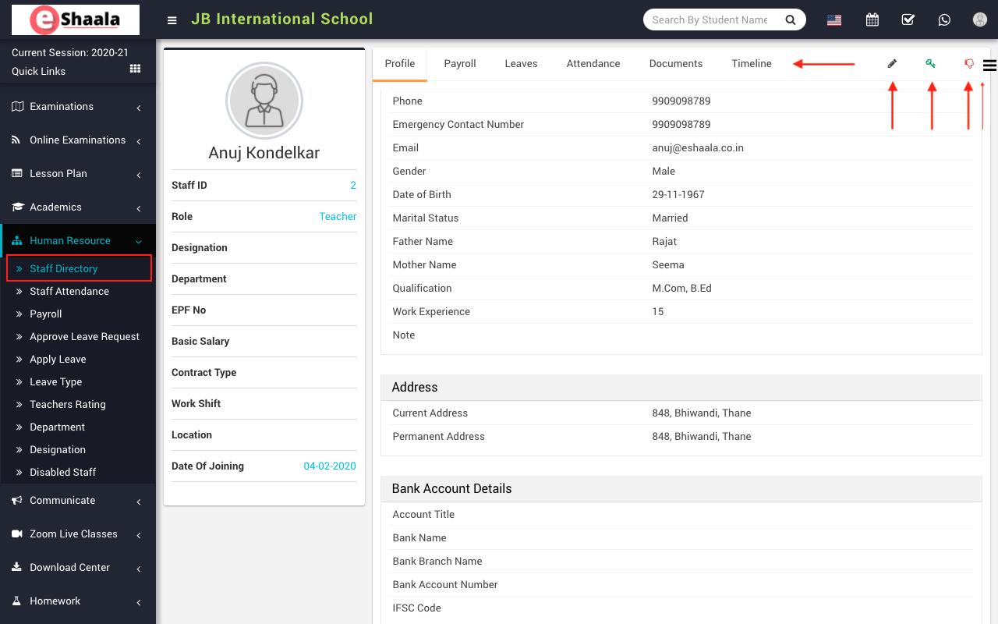Switch to the Payroll tab
Viewport: 998px width, 624px height.
(460, 64)
